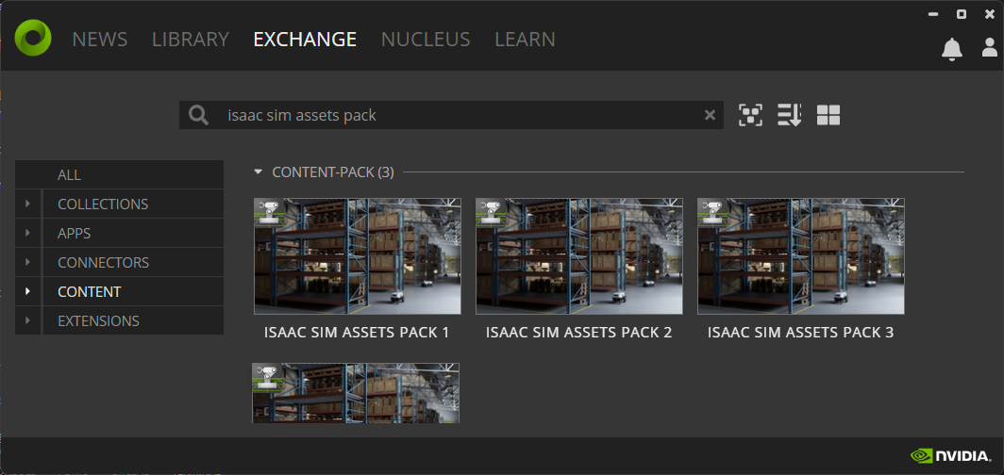Open Isaac Sim Assets Pack 2 thumbnail

coord(578,255)
